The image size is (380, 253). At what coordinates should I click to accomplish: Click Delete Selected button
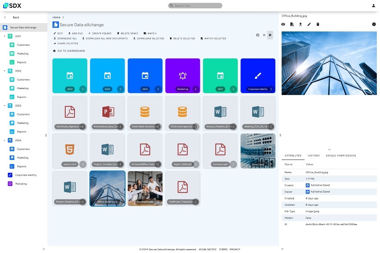(182, 39)
